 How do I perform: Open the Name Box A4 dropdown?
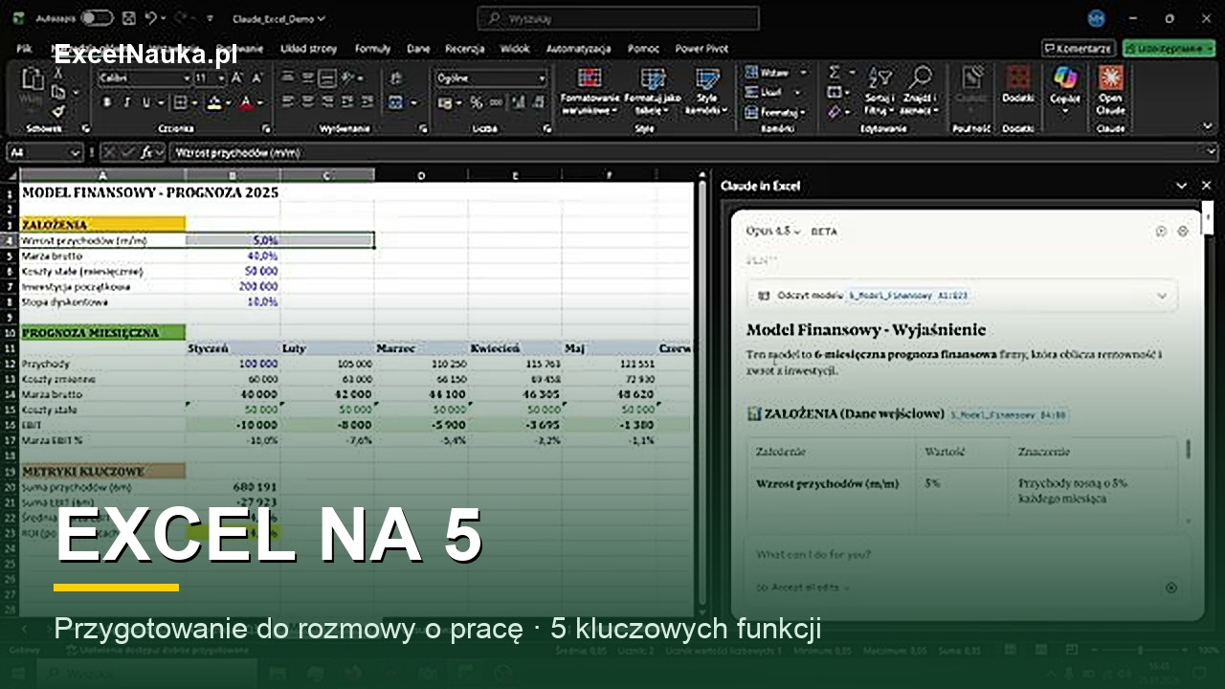75,152
